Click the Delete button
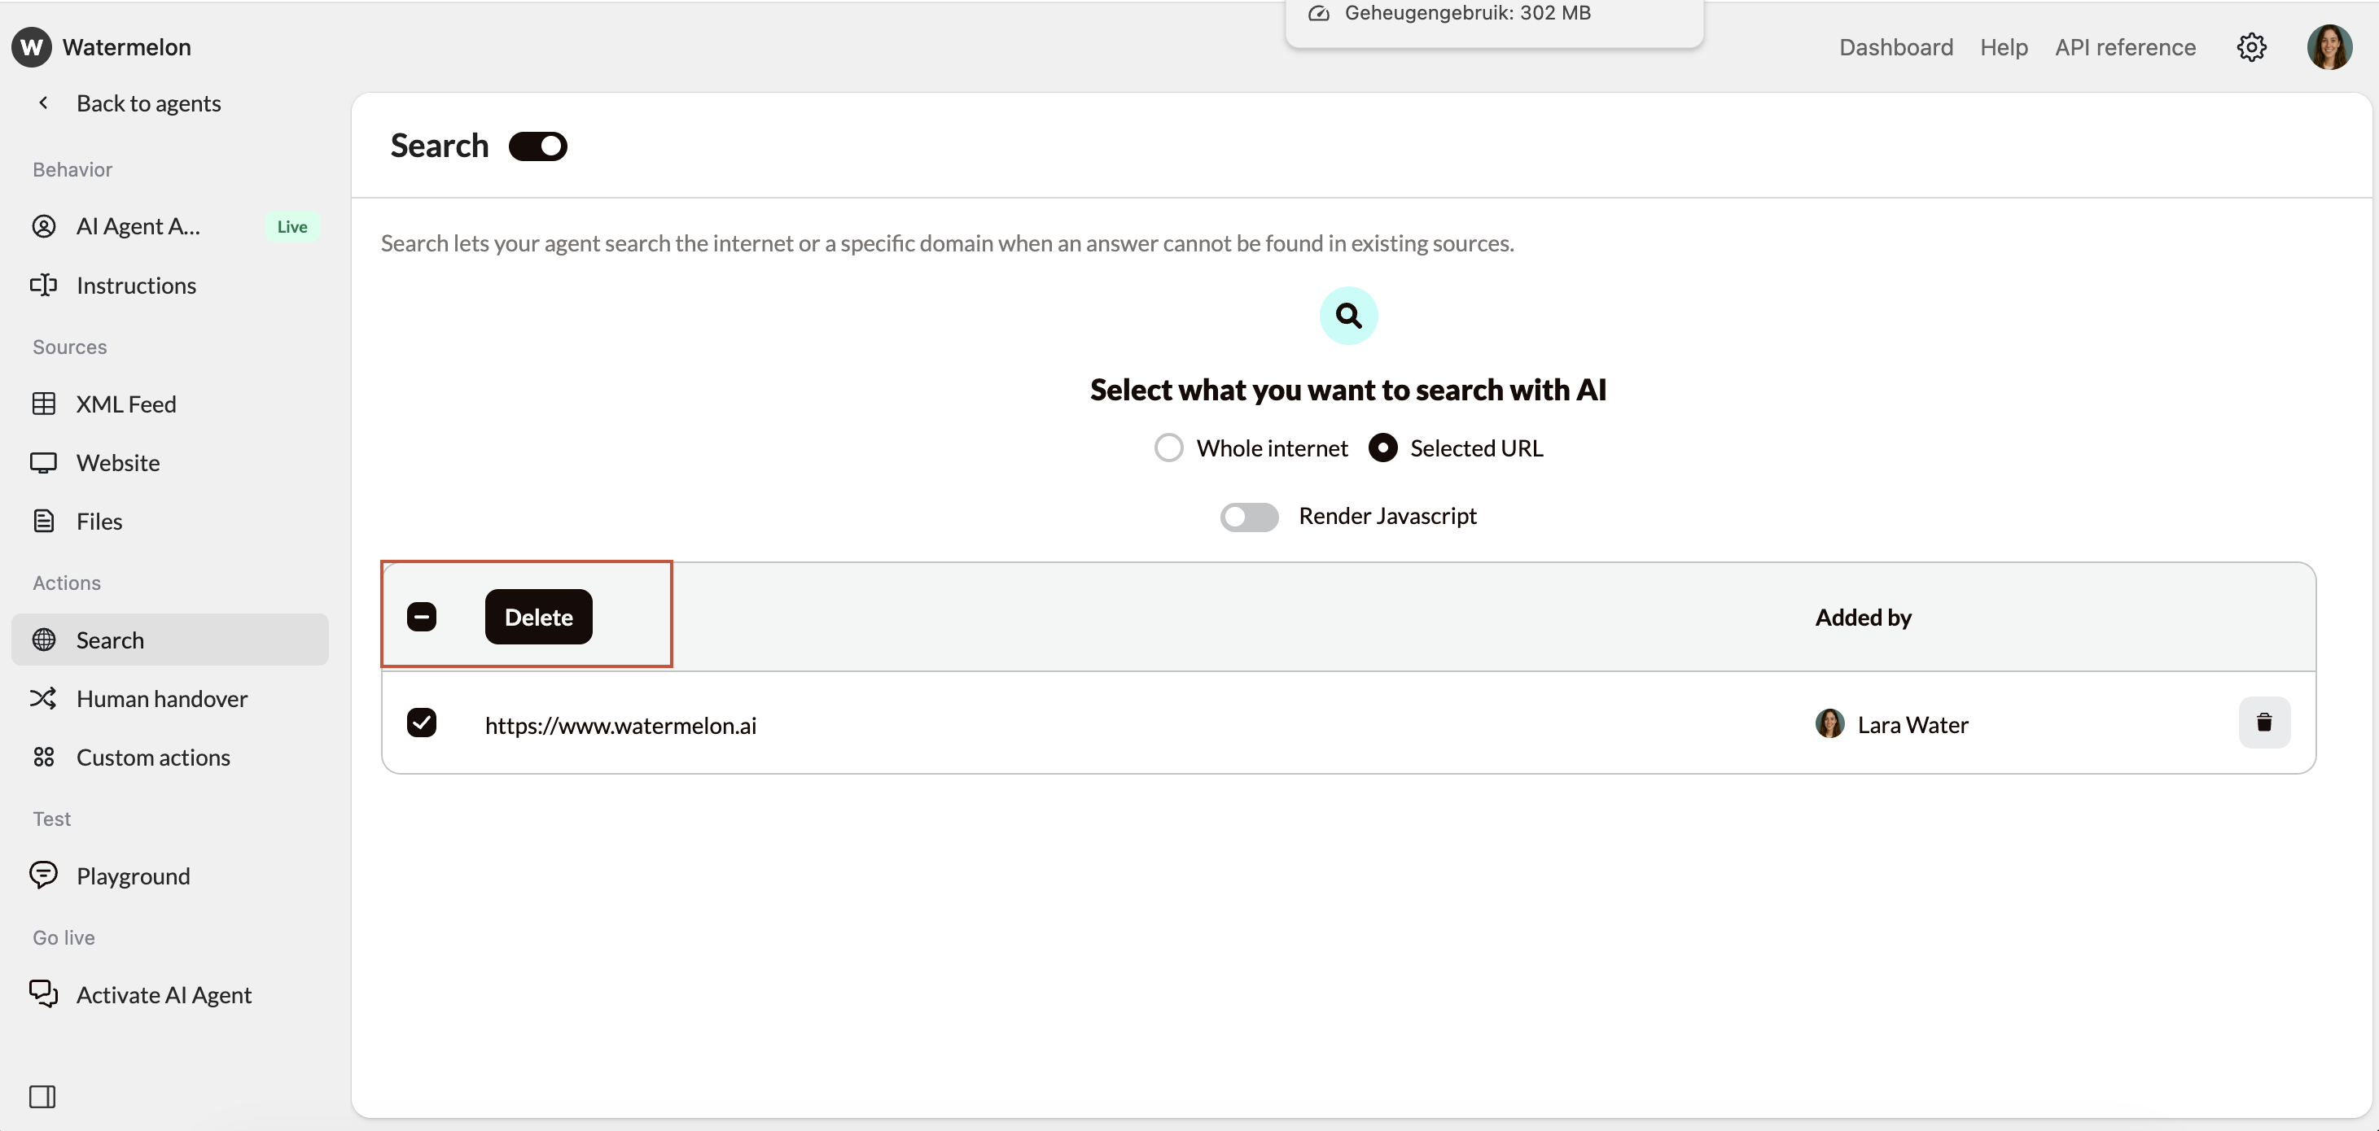The height and width of the screenshot is (1131, 2379). pyautogui.click(x=538, y=616)
